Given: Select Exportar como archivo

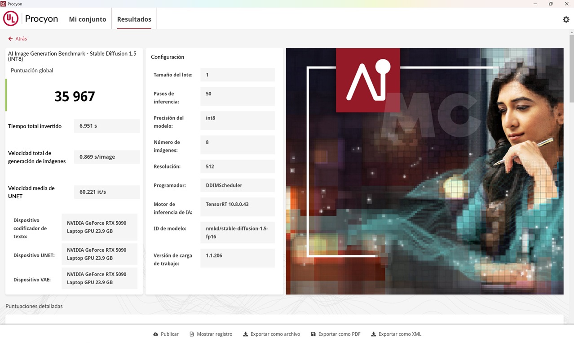Looking at the screenshot, I should pos(271,334).
